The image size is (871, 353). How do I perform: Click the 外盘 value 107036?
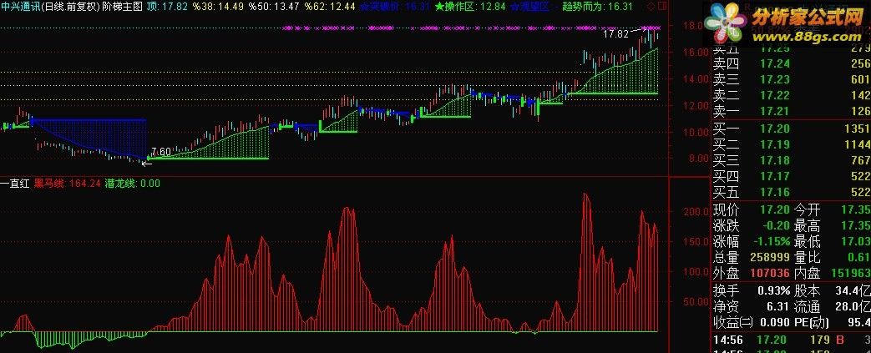pos(770,273)
